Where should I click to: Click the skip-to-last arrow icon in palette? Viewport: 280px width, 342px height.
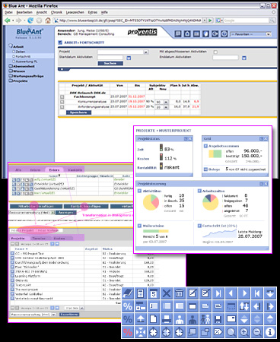[218, 293]
